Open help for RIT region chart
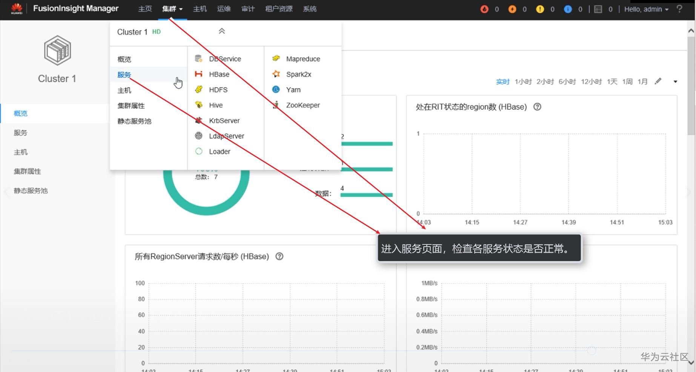The height and width of the screenshot is (372, 696). (537, 107)
